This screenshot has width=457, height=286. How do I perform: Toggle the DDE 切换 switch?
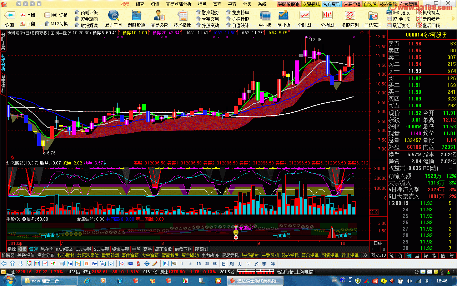pyautogui.click(x=56, y=15)
